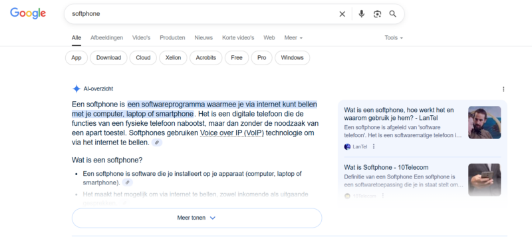Select the Xelion filter chip

173,58
